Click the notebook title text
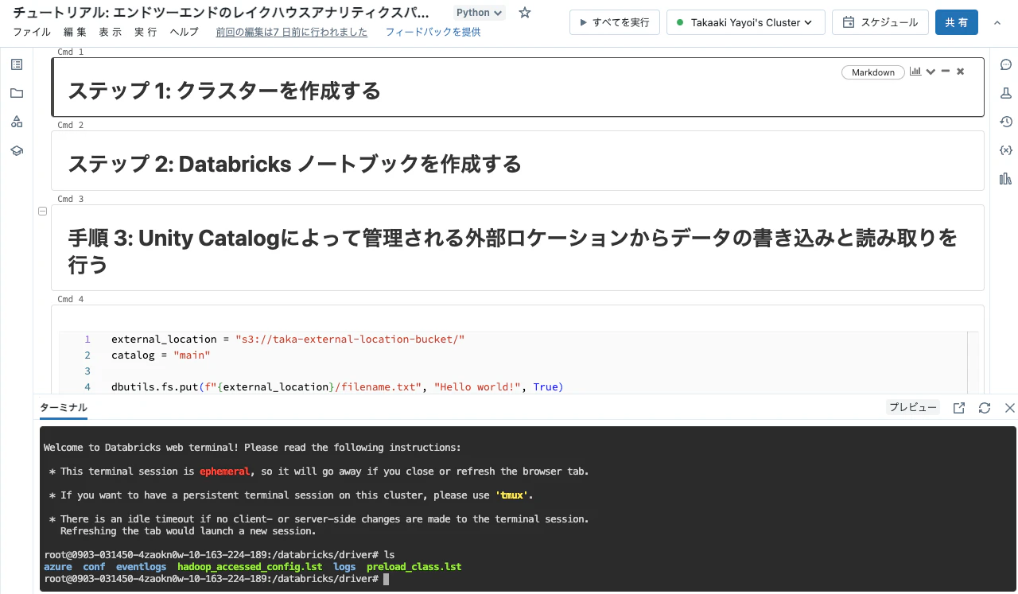The image size is (1018, 594). [x=221, y=13]
